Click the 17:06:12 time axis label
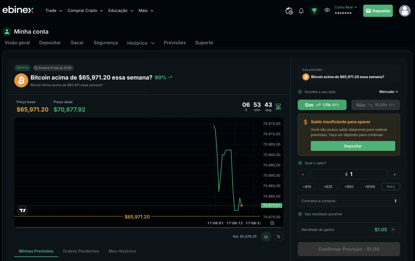This screenshot has height=261, width=415. [x=235, y=223]
